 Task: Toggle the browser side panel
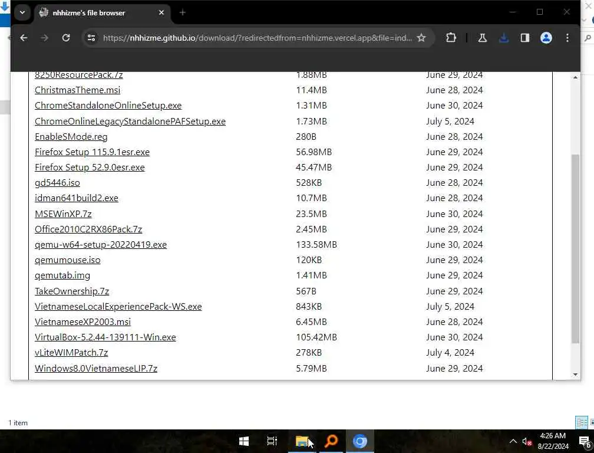[x=524, y=38]
